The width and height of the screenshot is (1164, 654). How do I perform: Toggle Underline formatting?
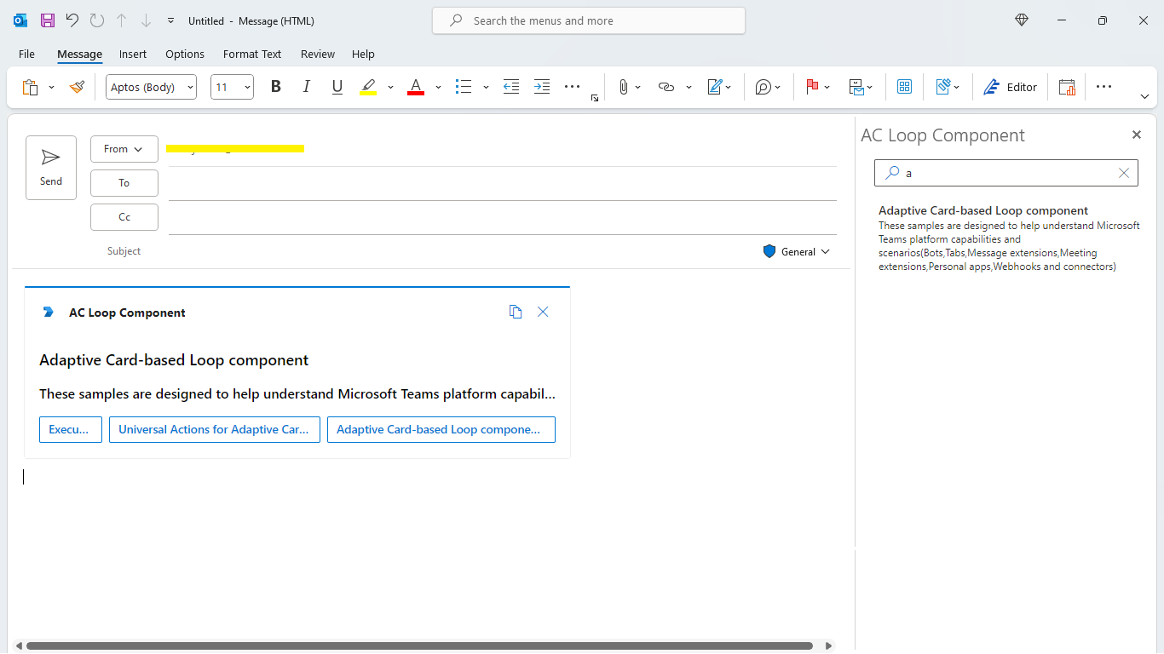(x=337, y=87)
